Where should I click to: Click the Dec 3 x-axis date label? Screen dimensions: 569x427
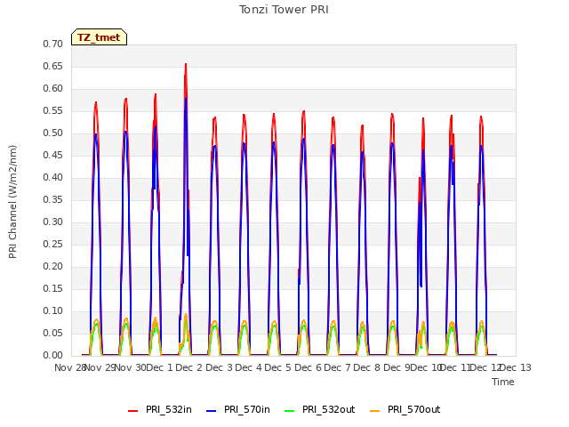219,367
